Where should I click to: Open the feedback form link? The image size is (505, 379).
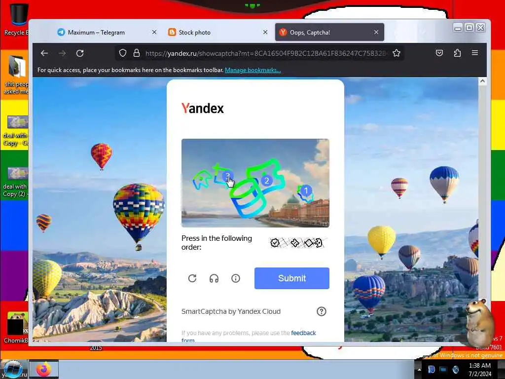pyautogui.click(x=303, y=333)
